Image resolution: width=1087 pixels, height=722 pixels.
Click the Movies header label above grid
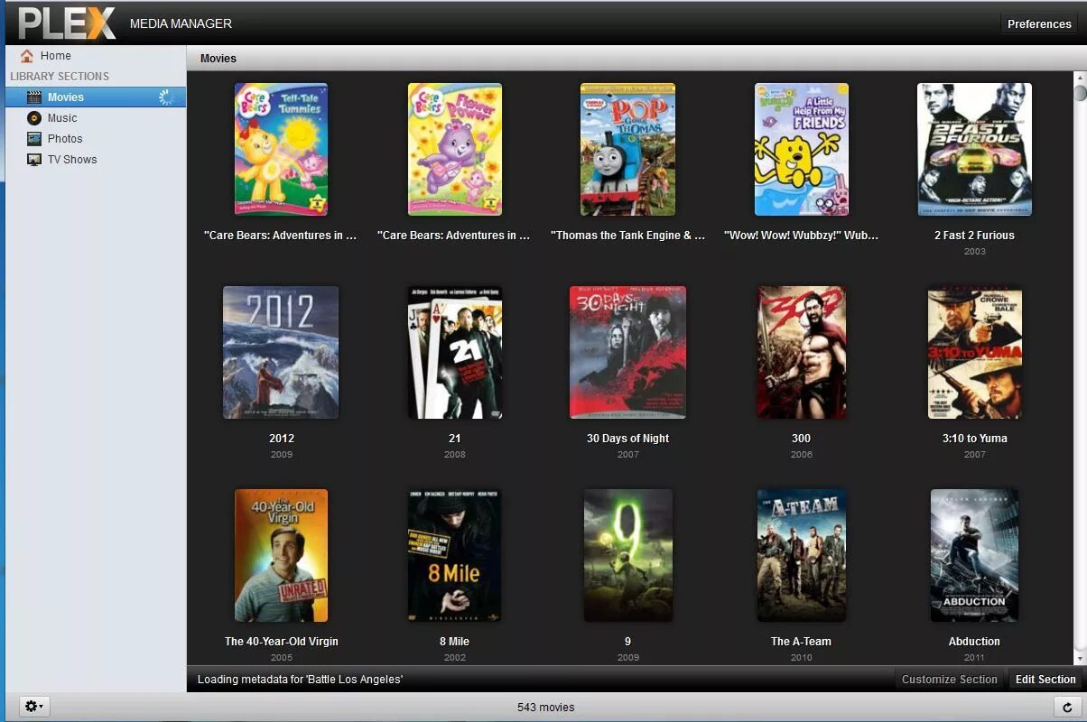coord(218,59)
